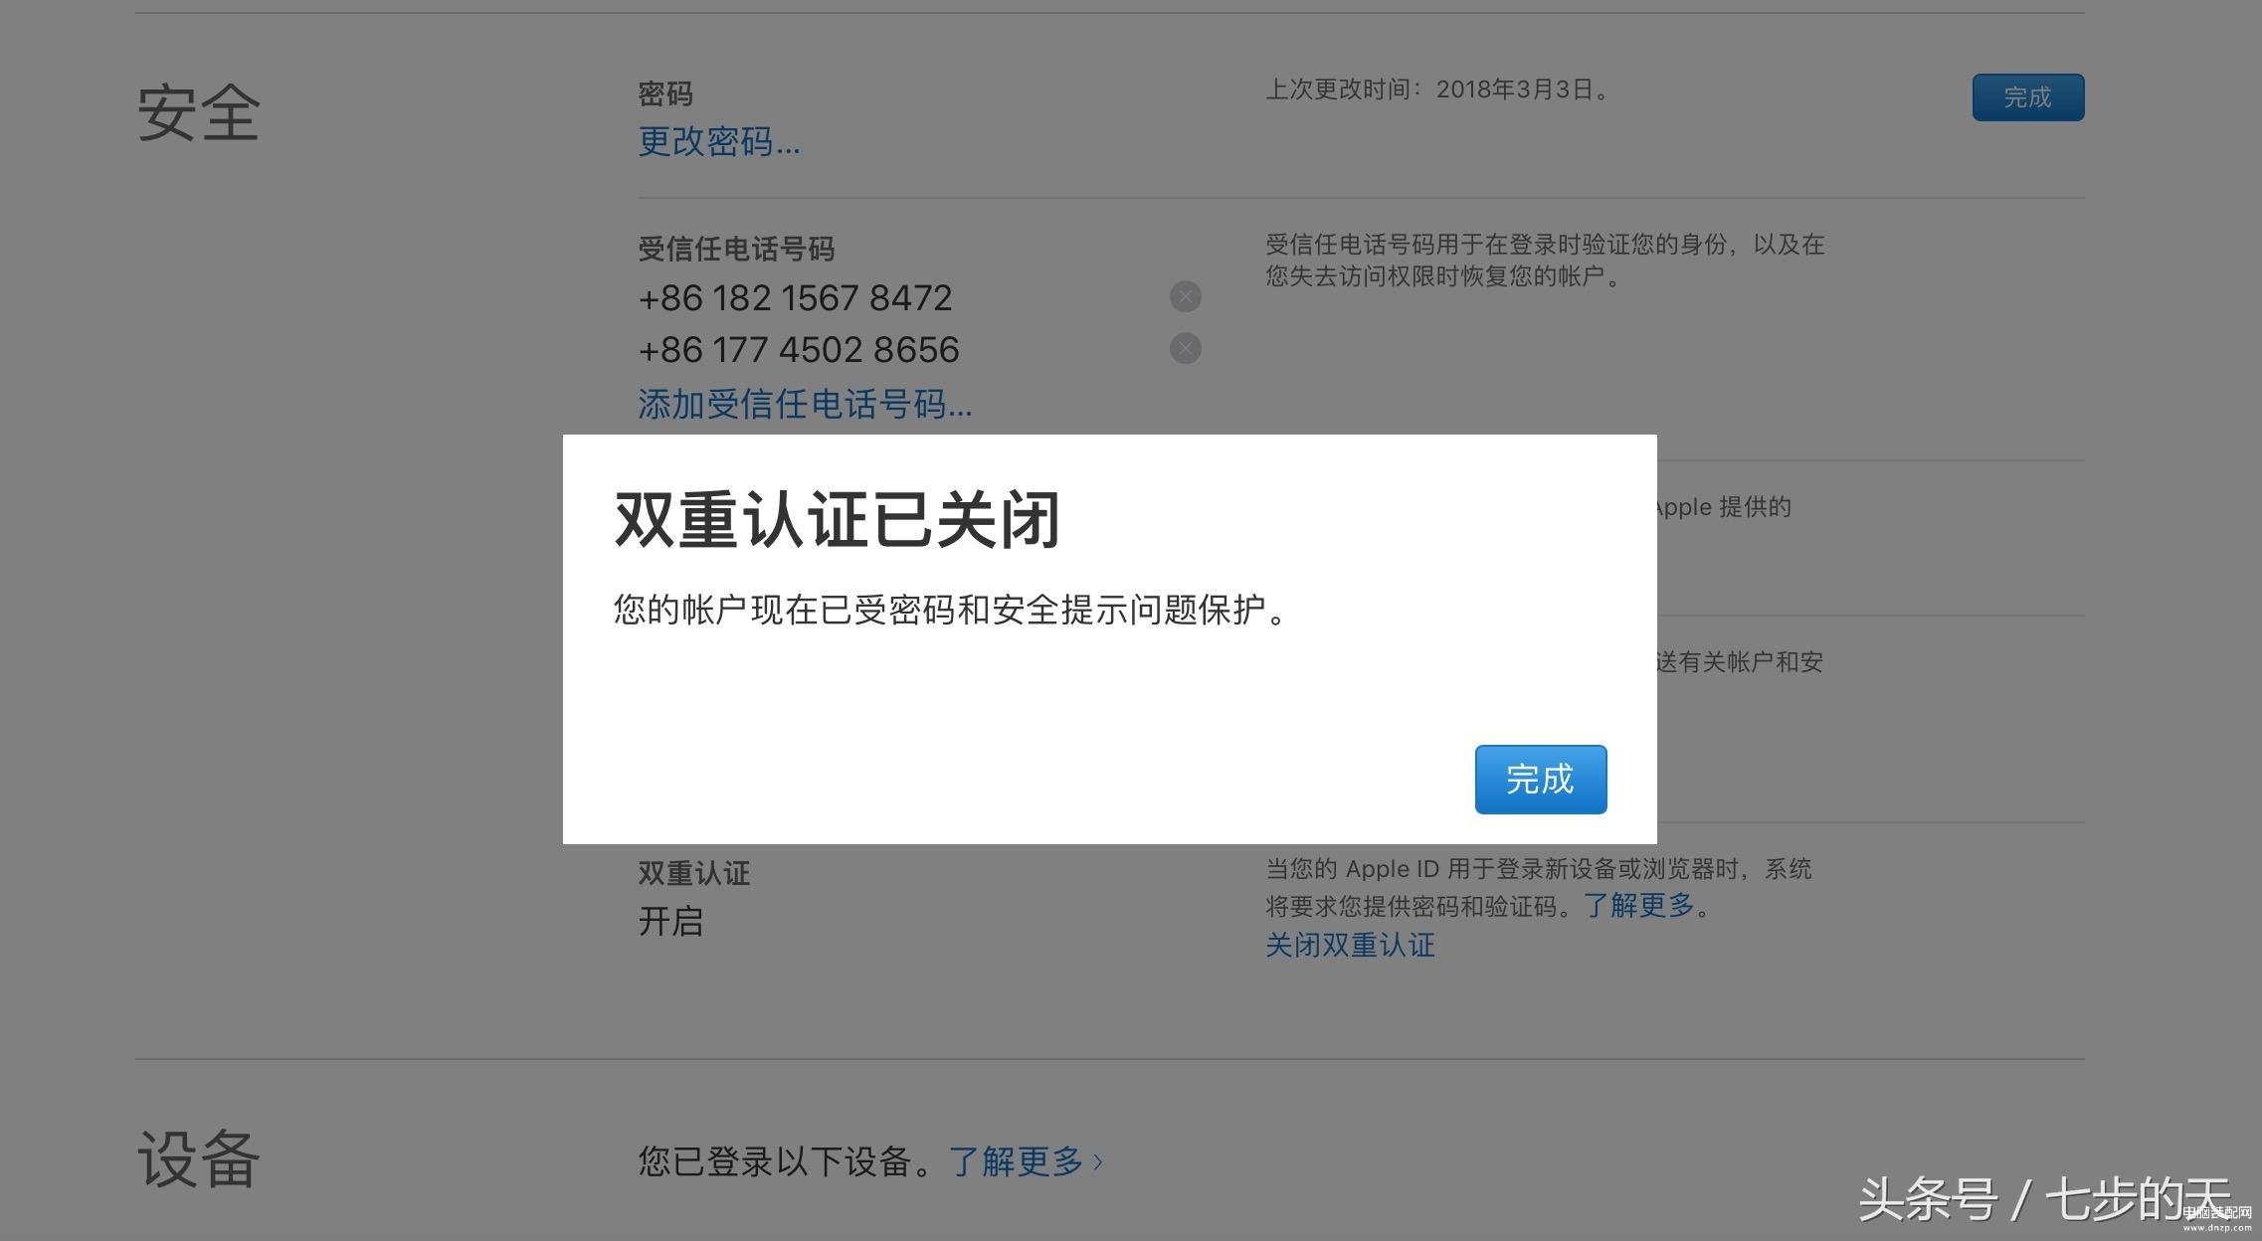Click the 设备 section heading
This screenshot has height=1241, width=2262.
click(198, 1158)
